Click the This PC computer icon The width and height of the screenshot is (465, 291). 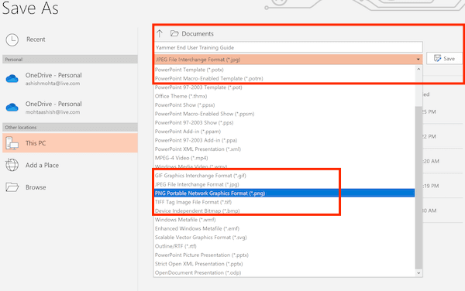[12, 143]
